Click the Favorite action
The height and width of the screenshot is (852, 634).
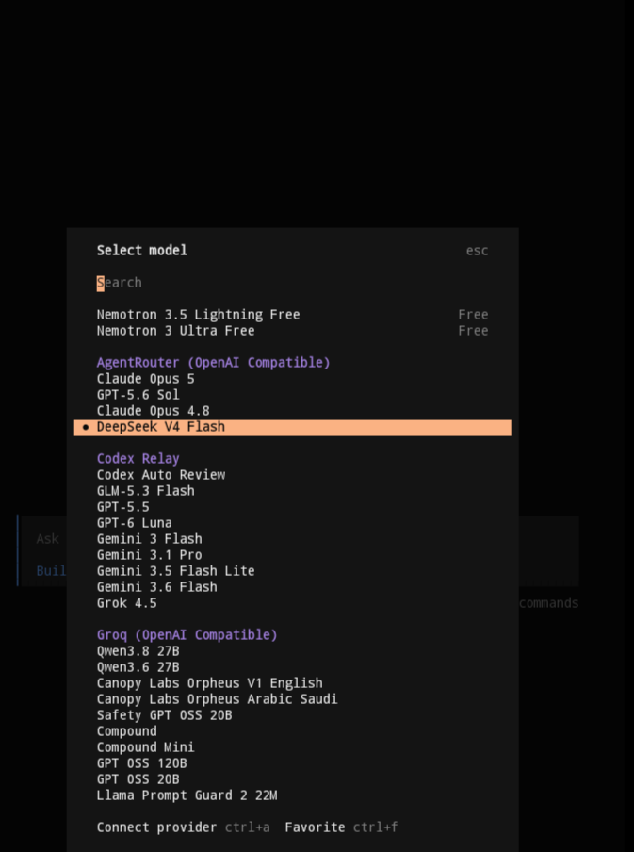click(x=315, y=827)
